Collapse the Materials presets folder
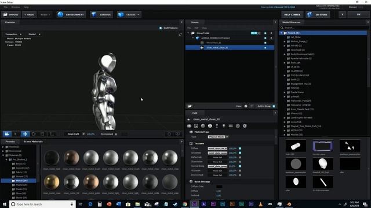 (x=3, y=155)
